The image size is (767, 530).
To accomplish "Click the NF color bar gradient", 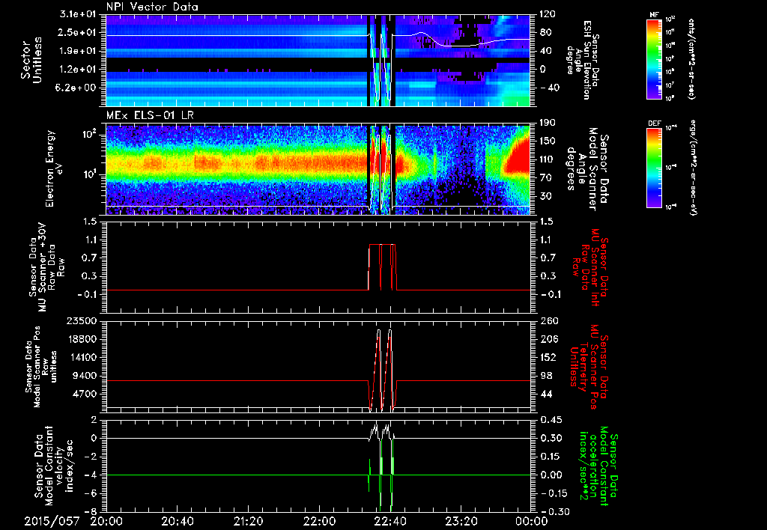I will 655,59.
